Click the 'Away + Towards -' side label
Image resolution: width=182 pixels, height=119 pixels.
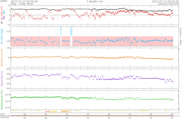[x=181, y=36]
